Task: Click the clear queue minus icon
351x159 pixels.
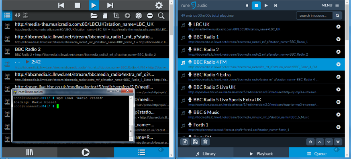Action: [x=150, y=15]
